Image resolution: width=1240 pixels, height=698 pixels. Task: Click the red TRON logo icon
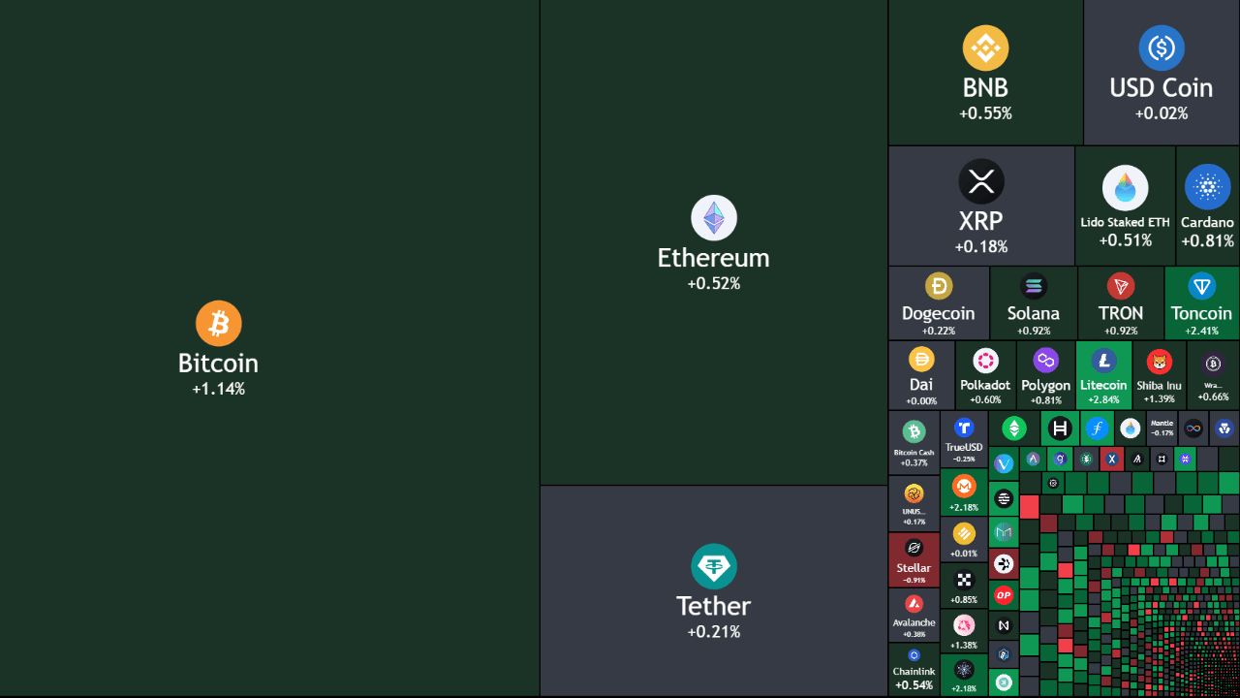tap(1121, 286)
